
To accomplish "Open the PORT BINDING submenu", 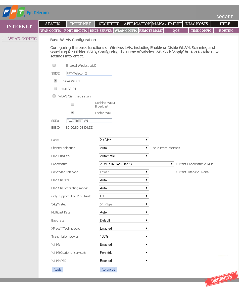I will click(x=76, y=30).
